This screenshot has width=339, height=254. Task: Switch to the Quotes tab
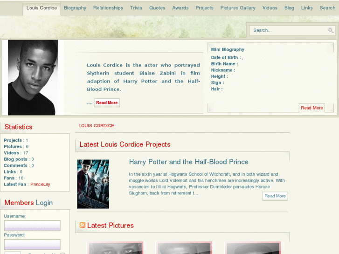point(157,8)
